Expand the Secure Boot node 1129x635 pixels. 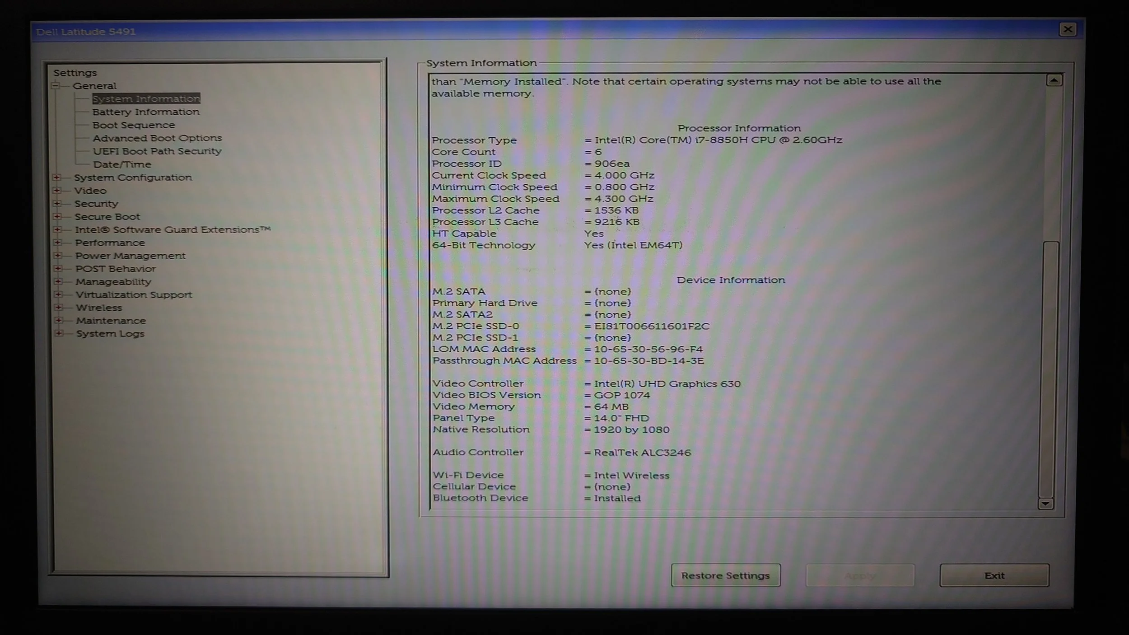(x=57, y=217)
